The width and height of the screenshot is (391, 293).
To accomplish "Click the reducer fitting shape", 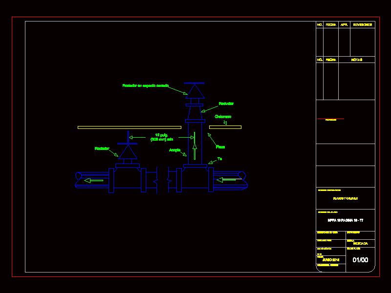I will (195, 113).
